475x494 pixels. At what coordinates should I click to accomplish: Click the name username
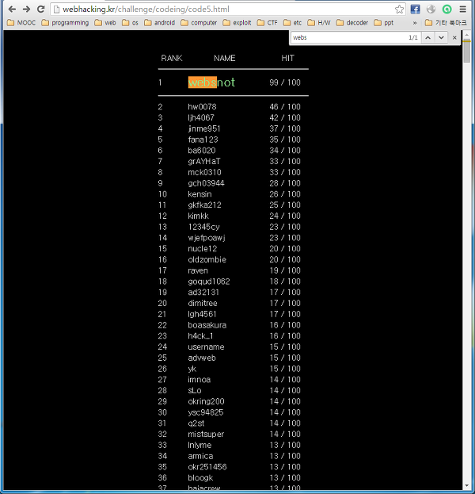pos(206,347)
